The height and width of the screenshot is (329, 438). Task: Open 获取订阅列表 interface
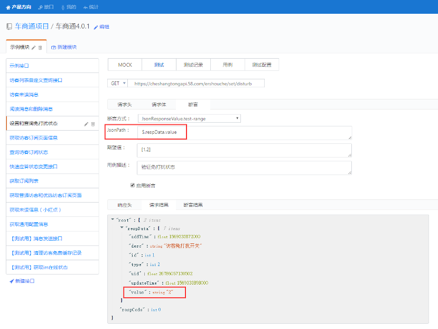click(x=52, y=181)
